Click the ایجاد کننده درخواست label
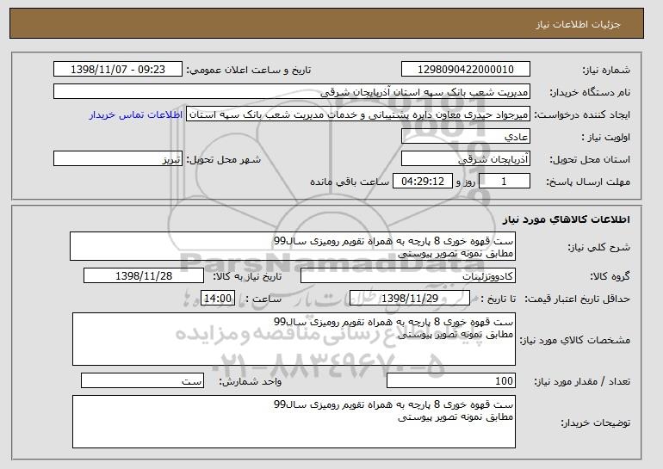 pos(582,115)
